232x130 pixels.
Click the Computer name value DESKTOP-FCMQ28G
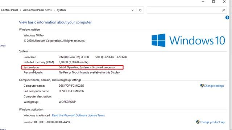coord(71,86)
